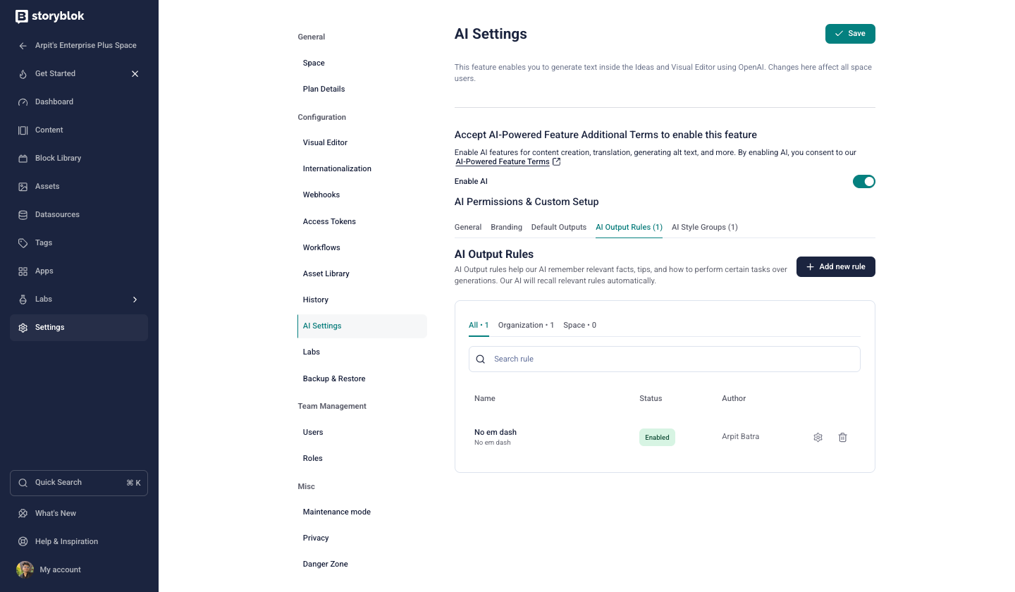
Task: Open Quick Search box in sidebar
Action: click(79, 483)
